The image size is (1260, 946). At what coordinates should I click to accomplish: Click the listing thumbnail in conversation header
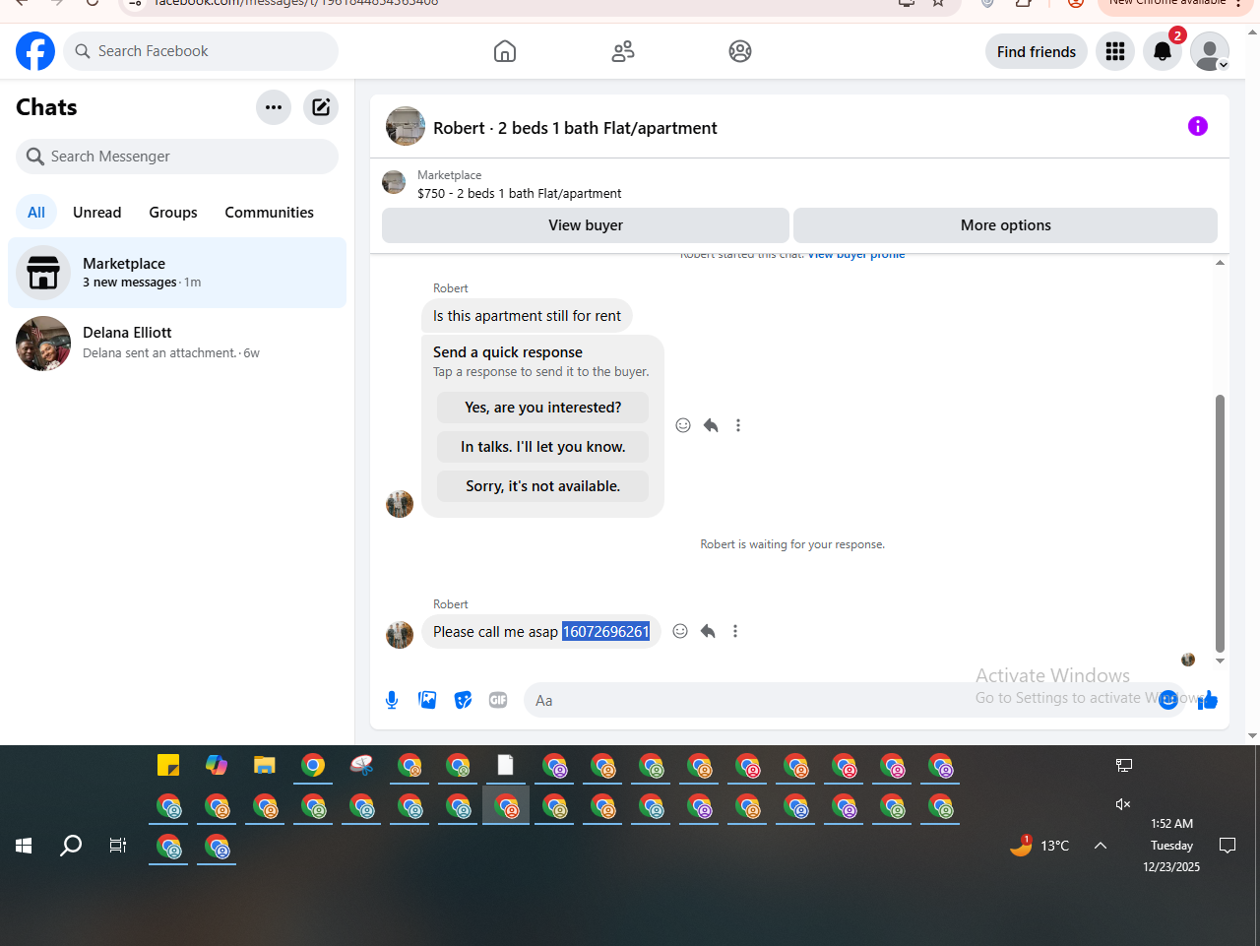tap(406, 127)
